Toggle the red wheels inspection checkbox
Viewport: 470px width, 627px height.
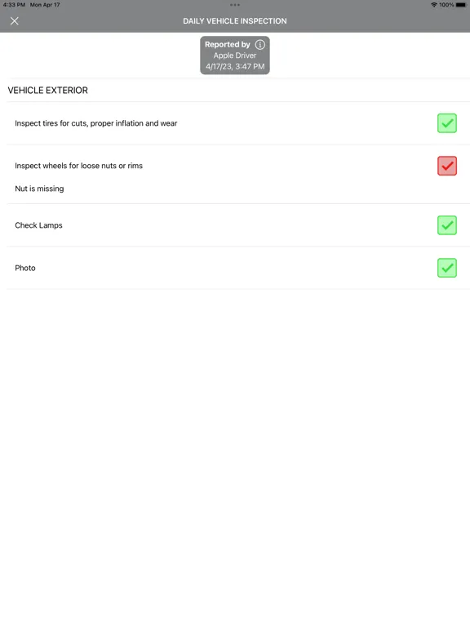tap(447, 166)
